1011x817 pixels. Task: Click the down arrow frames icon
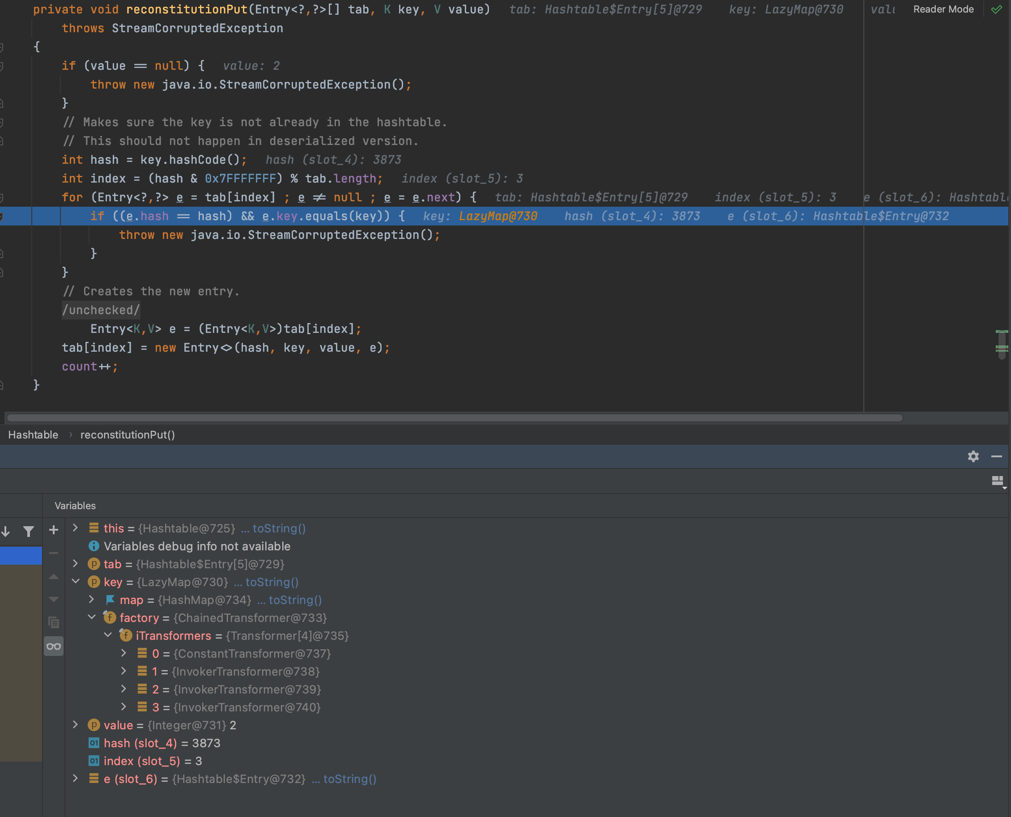[x=6, y=532]
